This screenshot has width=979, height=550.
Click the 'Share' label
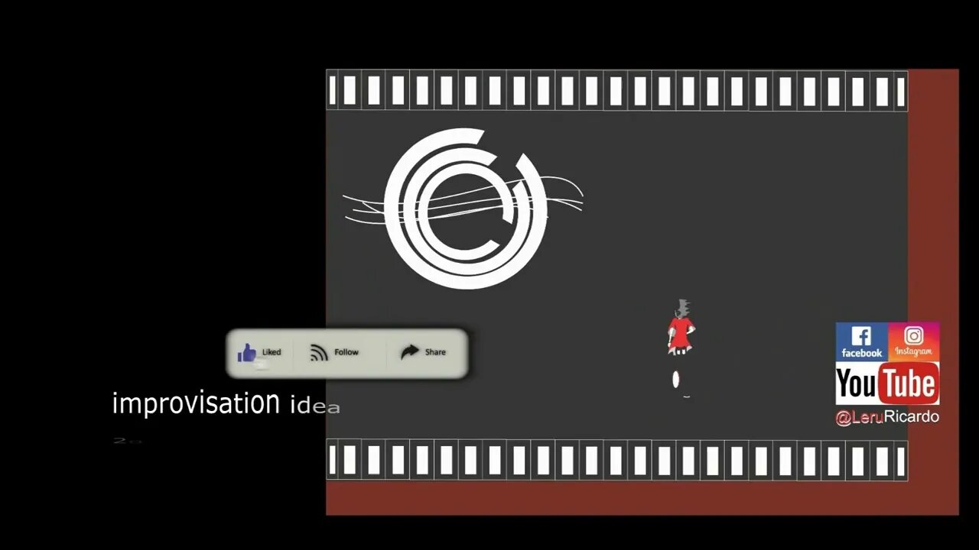[x=435, y=352]
